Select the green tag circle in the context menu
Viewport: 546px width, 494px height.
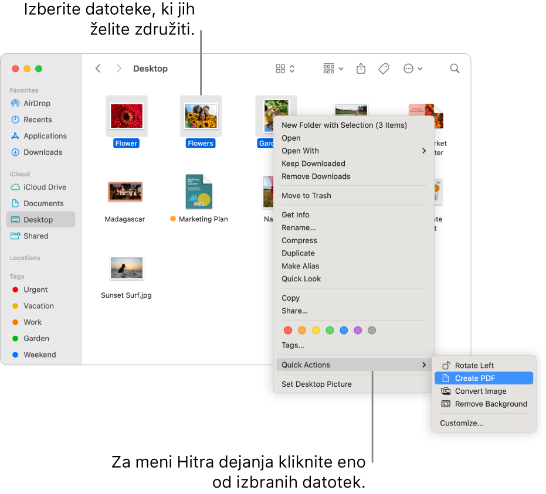[330, 330]
